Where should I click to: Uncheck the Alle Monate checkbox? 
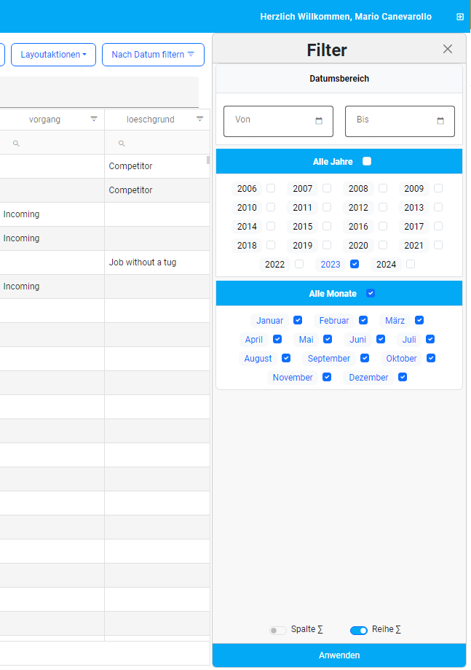point(371,293)
